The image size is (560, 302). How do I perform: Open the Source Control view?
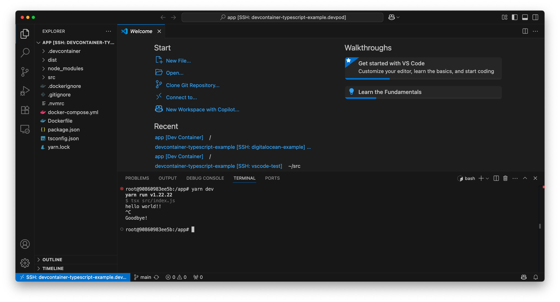25,72
